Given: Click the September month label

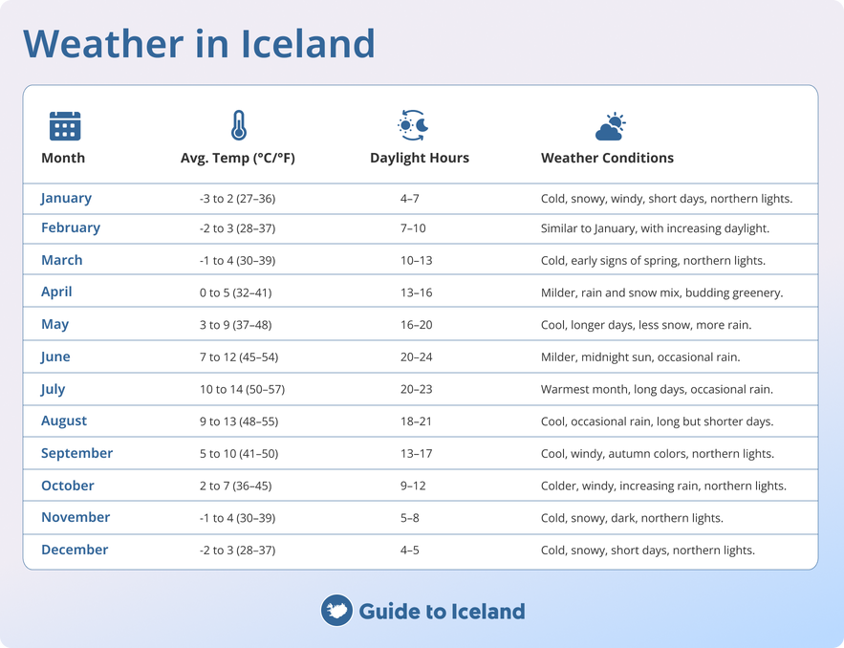Looking at the screenshot, I should [76, 453].
